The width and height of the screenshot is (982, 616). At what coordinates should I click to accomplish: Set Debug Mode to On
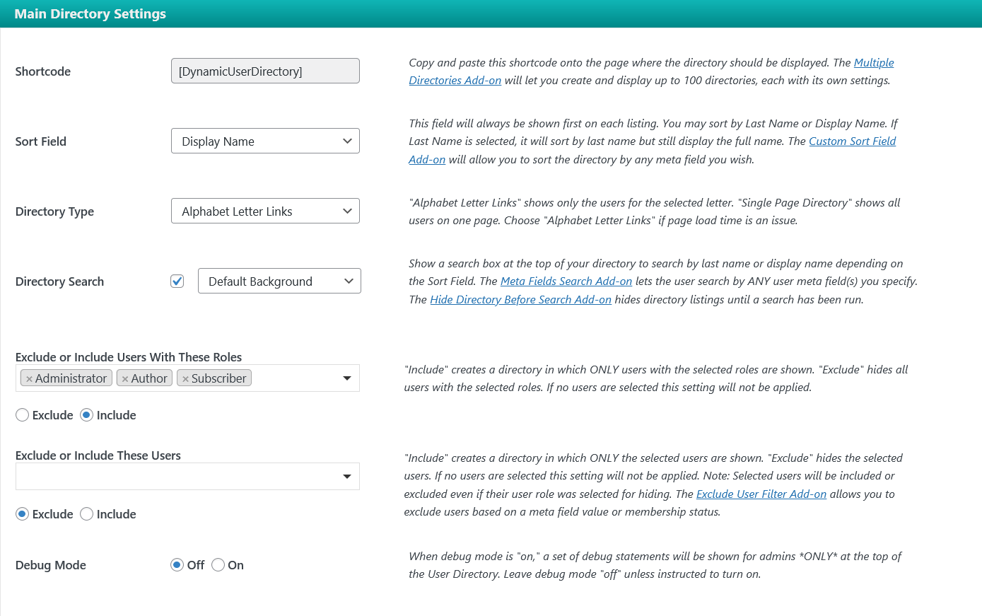click(218, 565)
